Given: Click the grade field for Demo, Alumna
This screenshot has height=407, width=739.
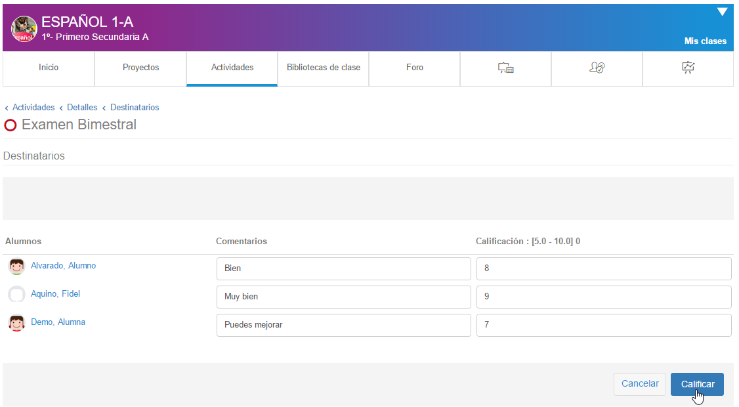Looking at the screenshot, I should [x=603, y=325].
